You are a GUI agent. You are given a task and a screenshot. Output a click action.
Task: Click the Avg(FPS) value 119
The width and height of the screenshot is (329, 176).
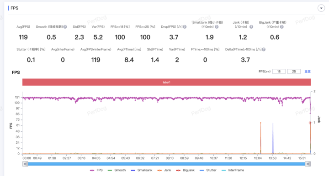[23, 37]
